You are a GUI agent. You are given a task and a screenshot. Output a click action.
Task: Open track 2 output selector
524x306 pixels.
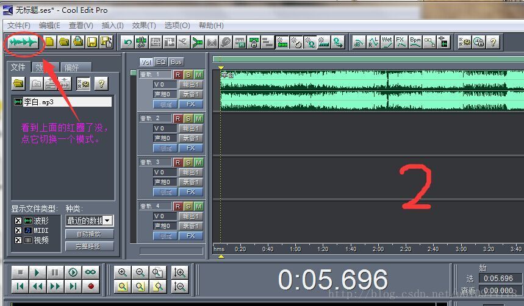coord(191,128)
